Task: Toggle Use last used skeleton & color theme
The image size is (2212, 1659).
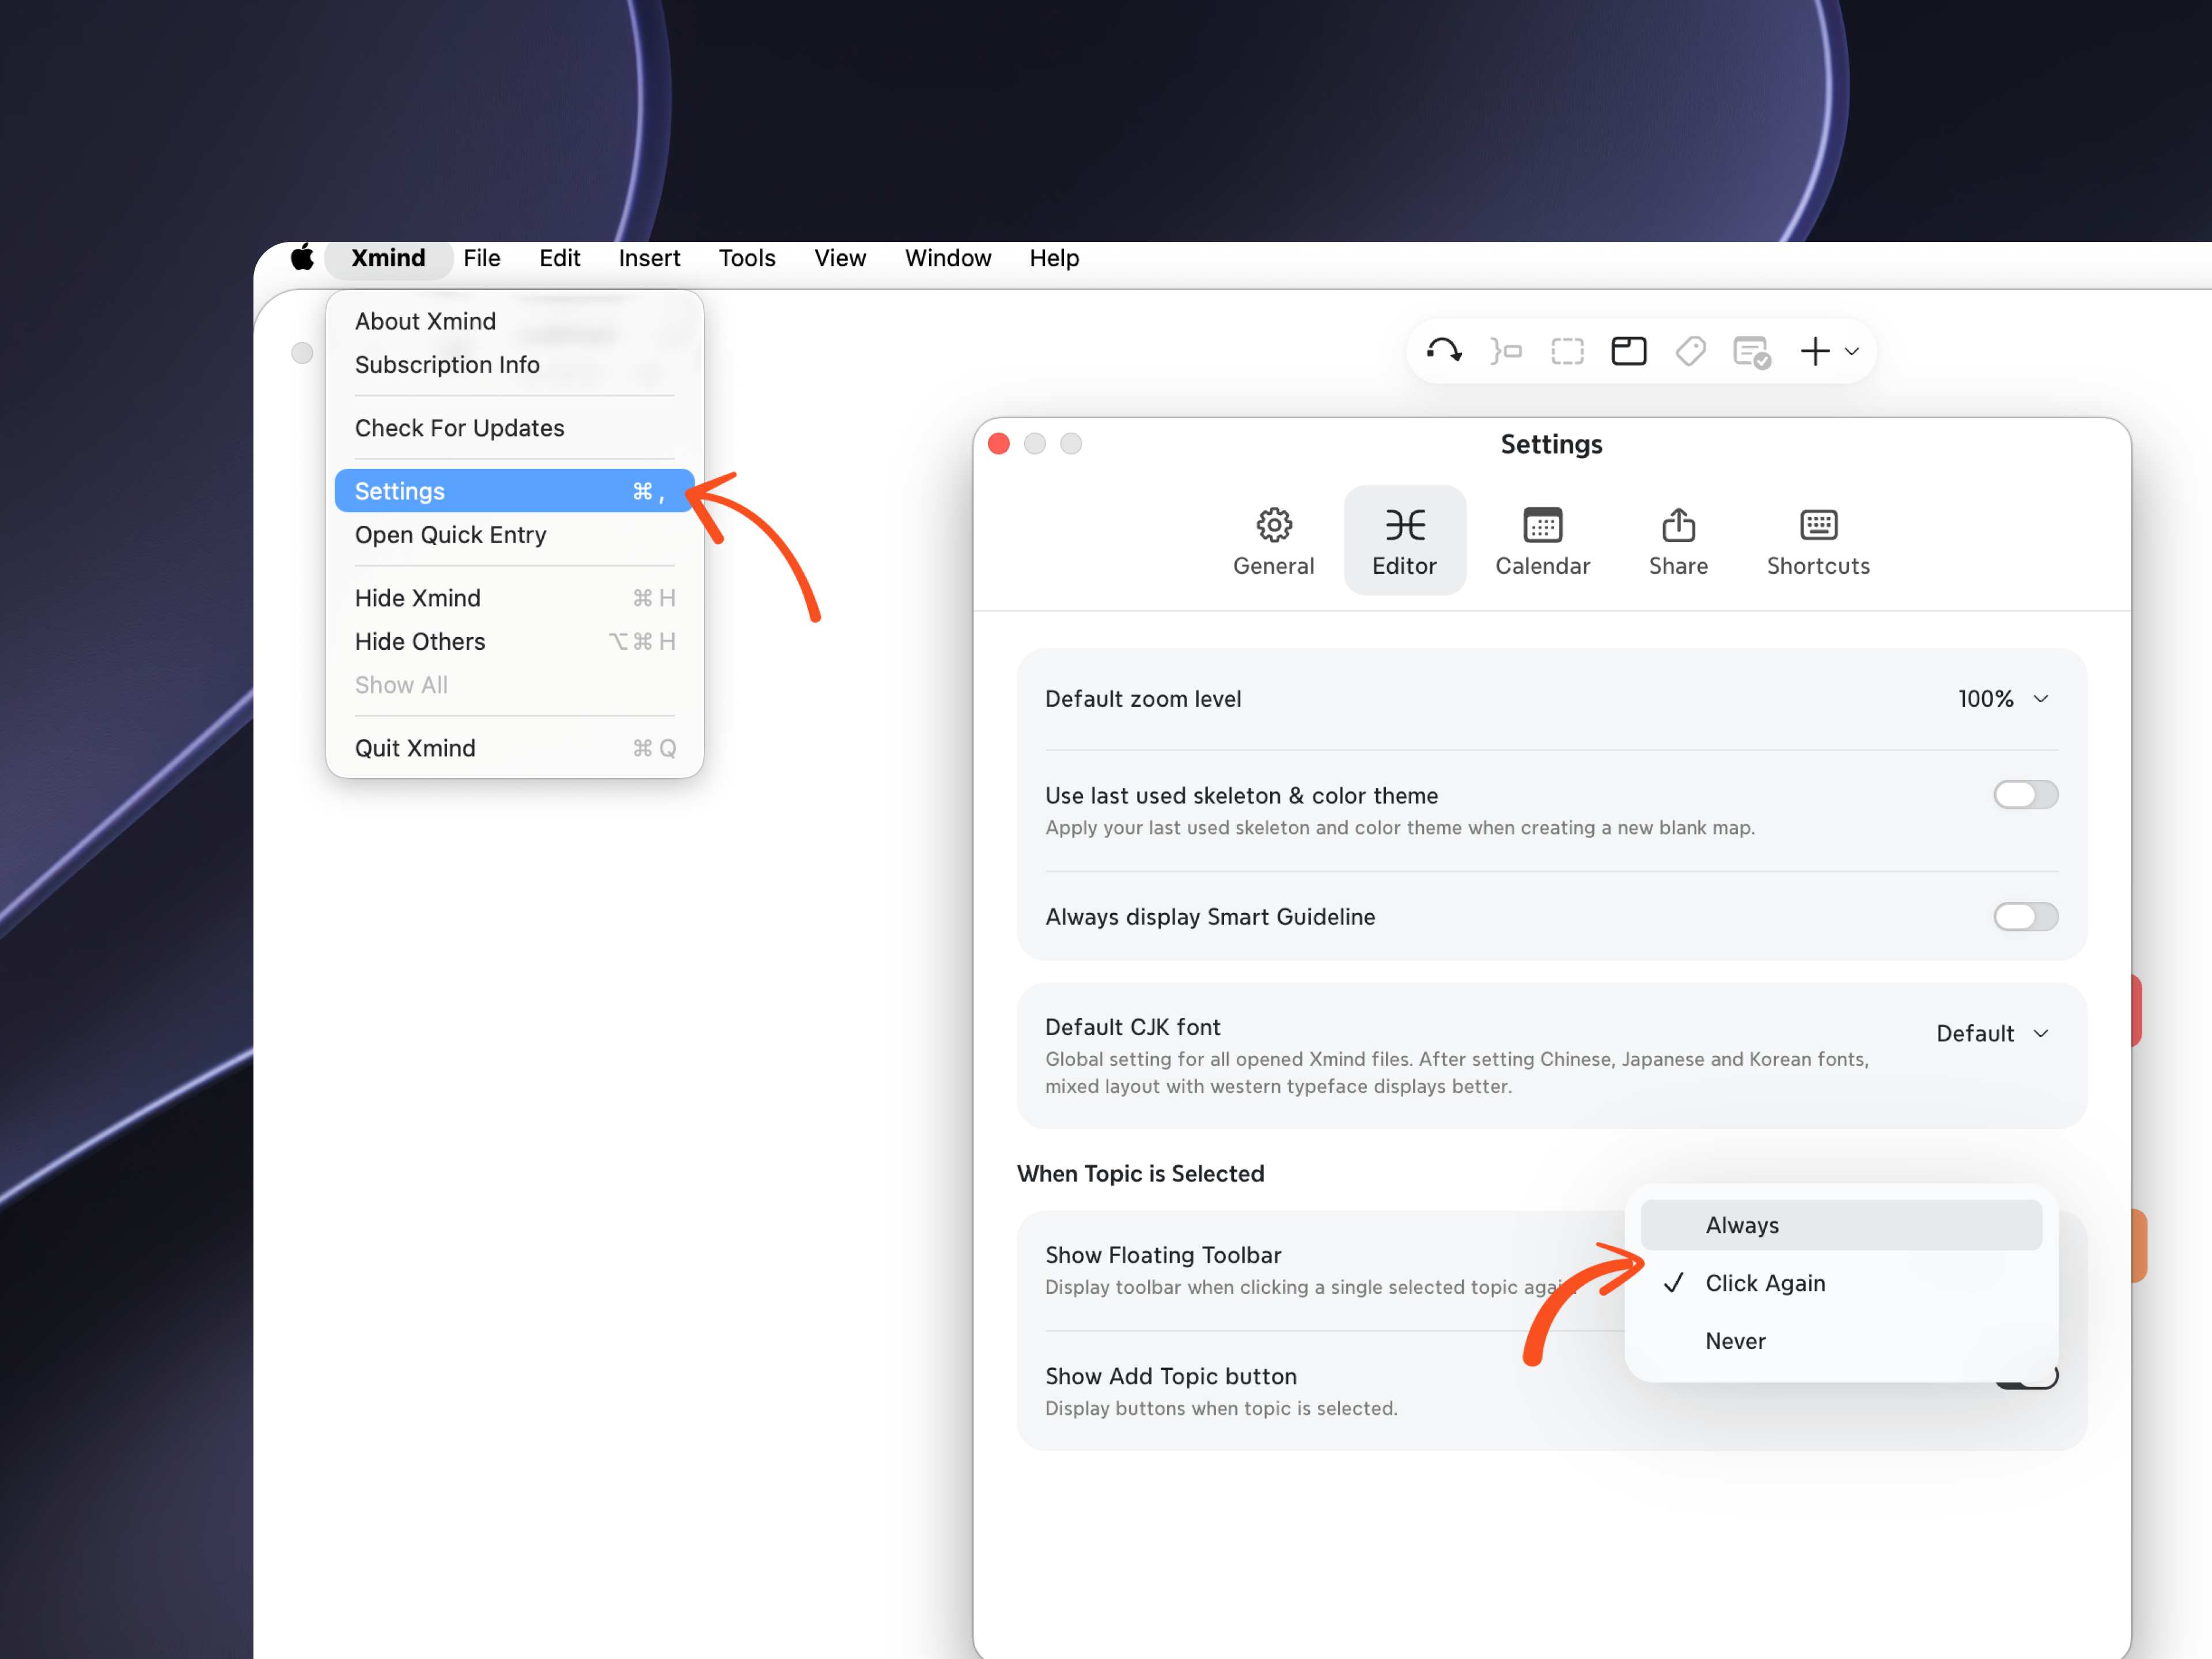Action: click(x=2025, y=795)
